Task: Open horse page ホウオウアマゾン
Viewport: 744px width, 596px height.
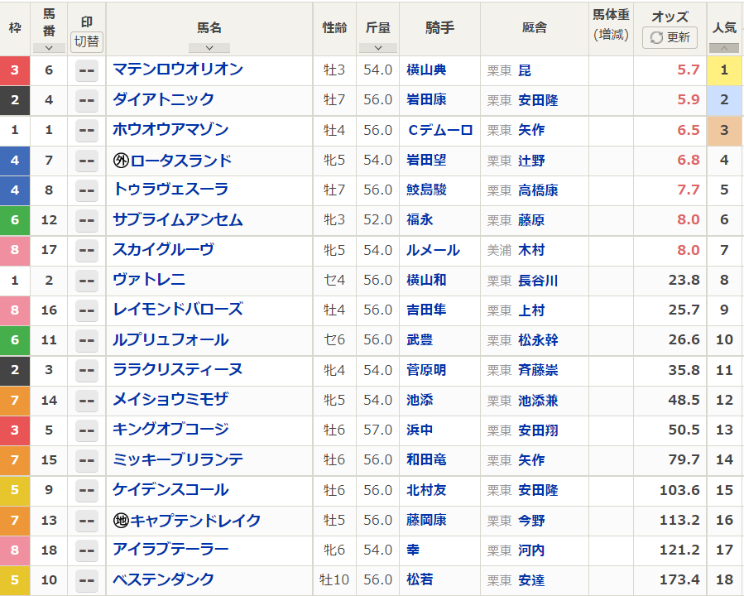Action: (170, 129)
